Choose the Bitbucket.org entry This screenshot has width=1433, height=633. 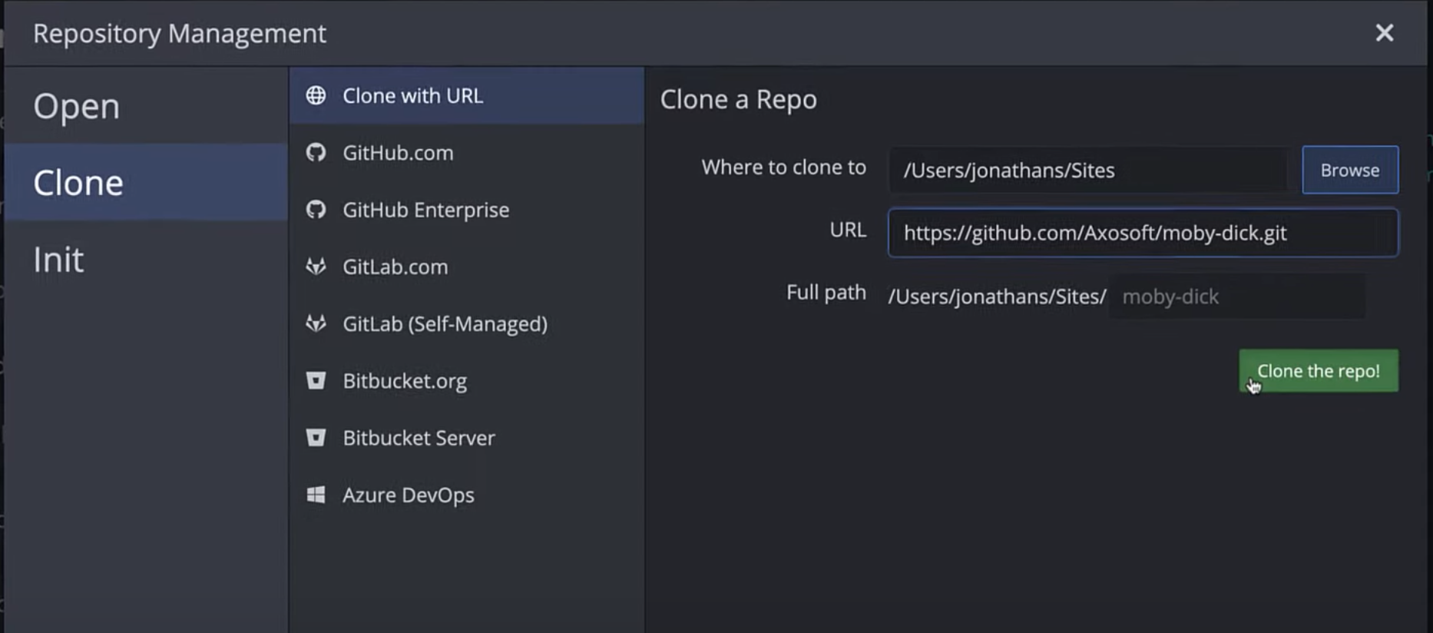point(466,380)
